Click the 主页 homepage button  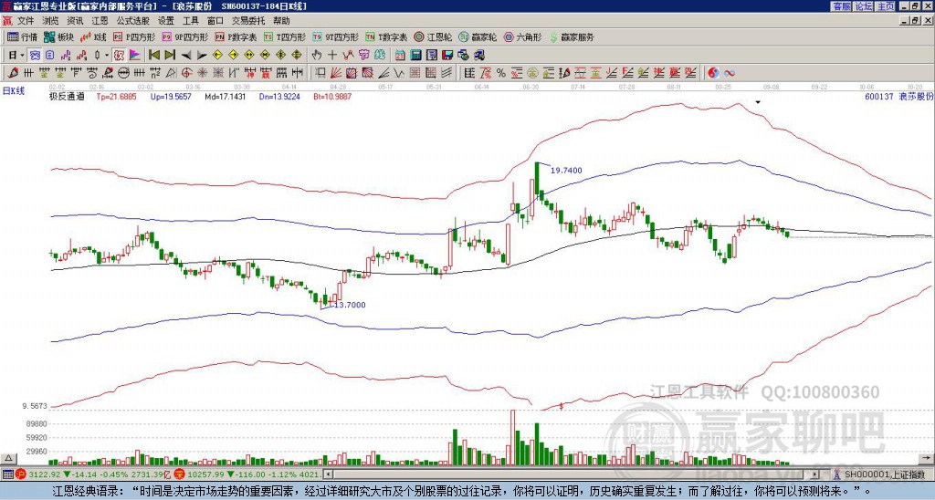click(886, 6)
